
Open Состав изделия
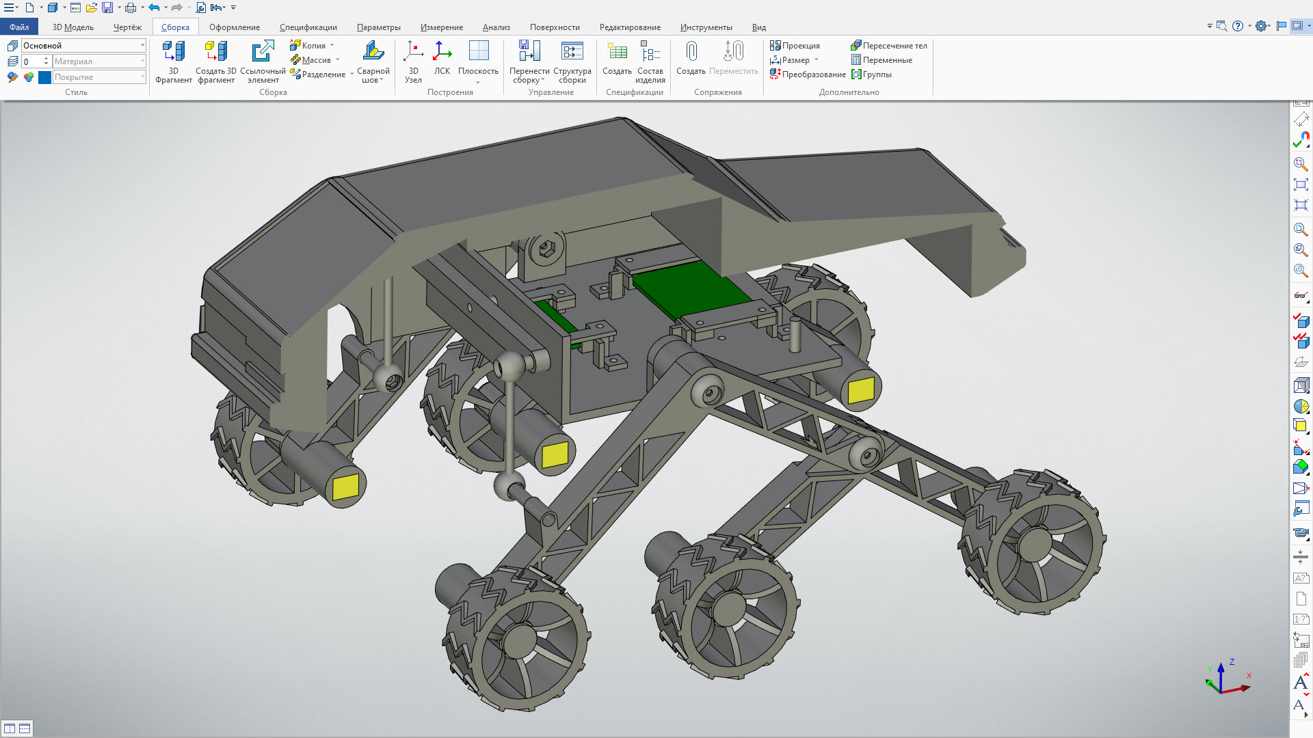pyautogui.click(x=650, y=61)
